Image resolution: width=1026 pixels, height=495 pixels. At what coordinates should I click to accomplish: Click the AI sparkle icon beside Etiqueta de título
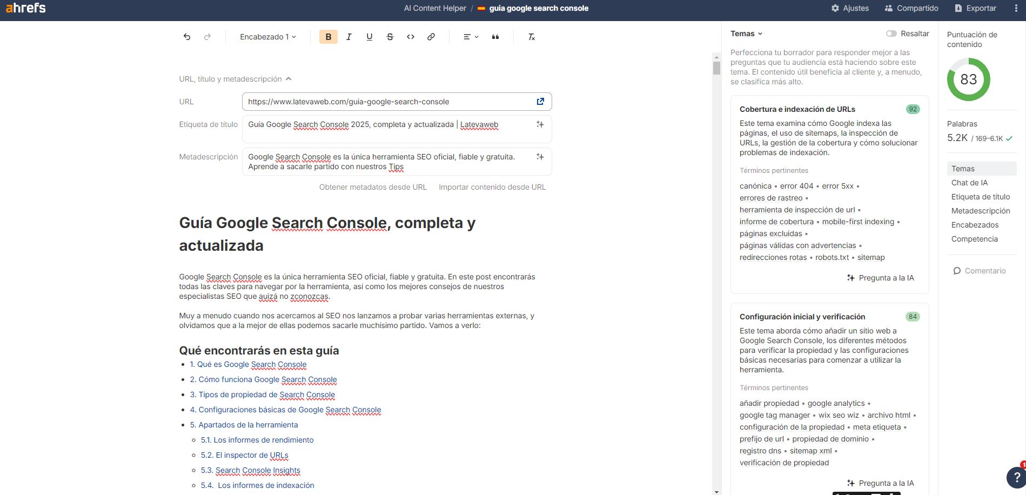pyautogui.click(x=539, y=124)
